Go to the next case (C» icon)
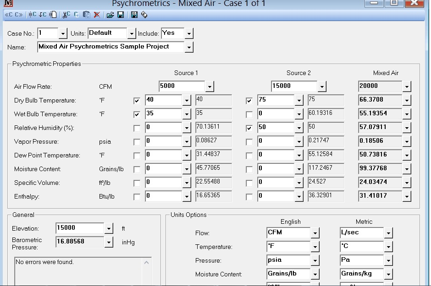Image resolution: width=431 pixels, height=286 pixels. click(x=19, y=15)
